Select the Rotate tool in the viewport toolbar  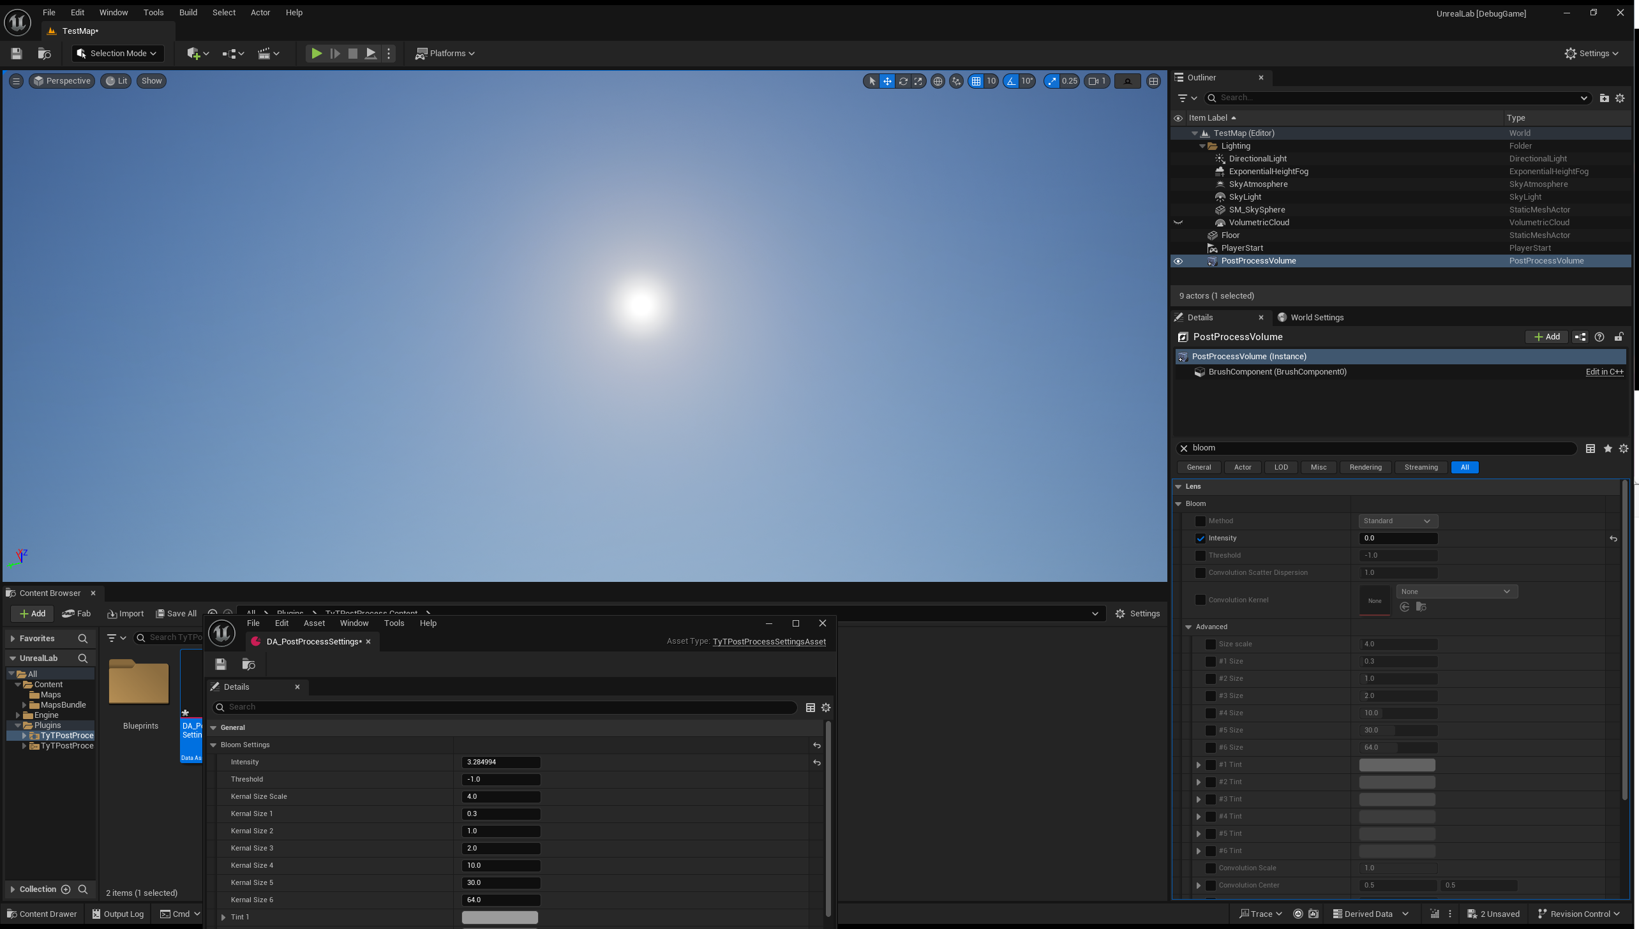[903, 81]
